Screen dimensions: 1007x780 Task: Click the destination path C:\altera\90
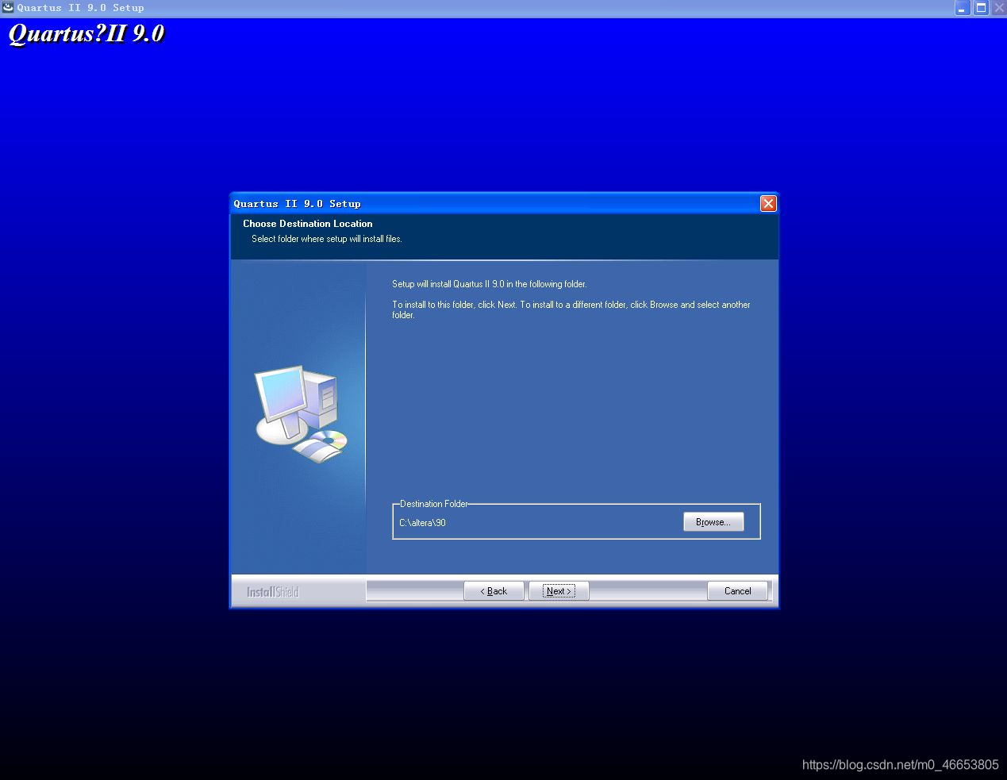(x=422, y=523)
